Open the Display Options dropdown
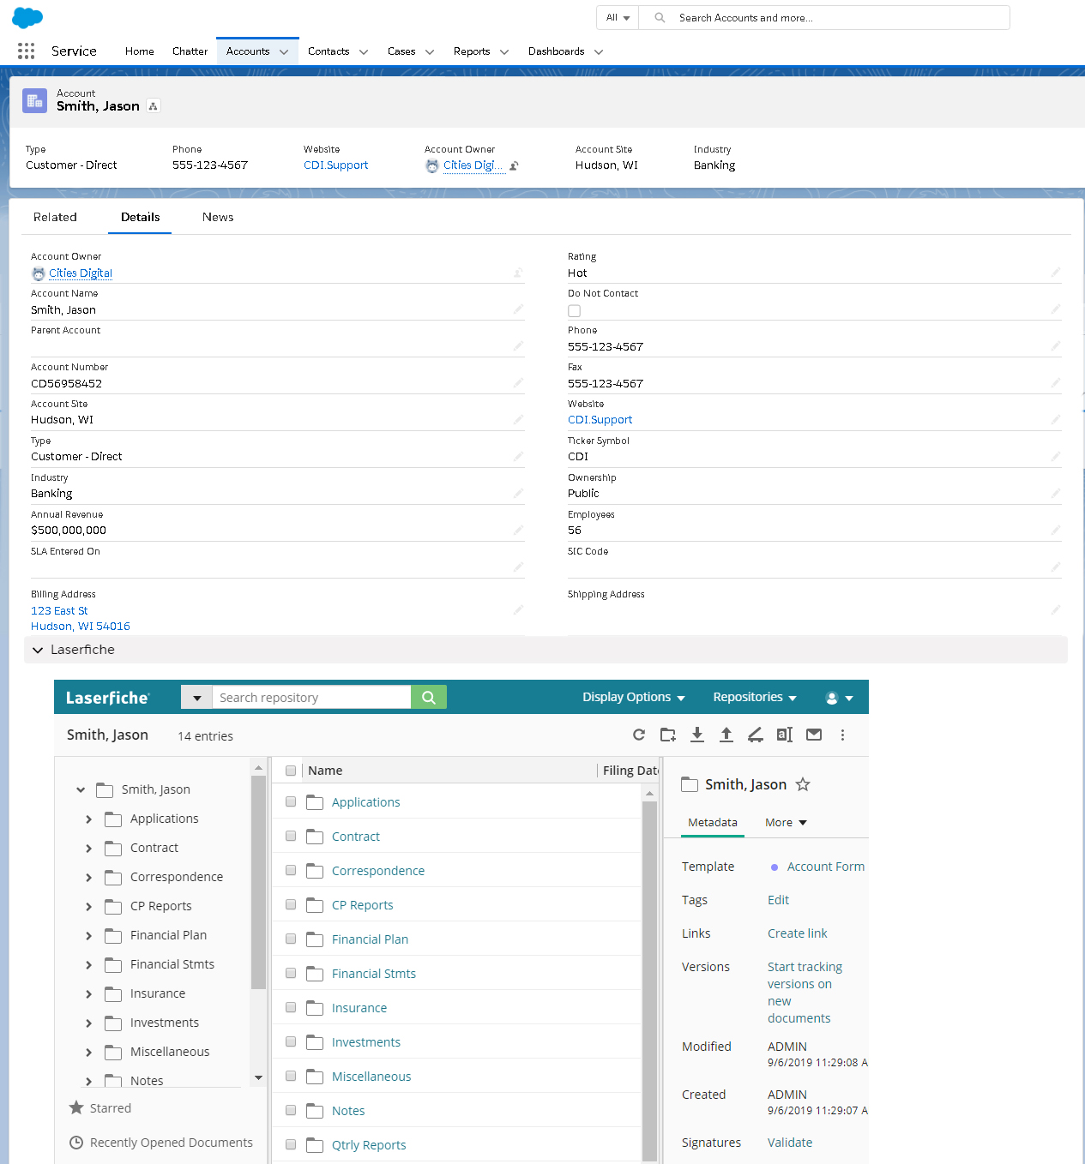This screenshot has height=1164, width=1085. (x=634, y=698)
